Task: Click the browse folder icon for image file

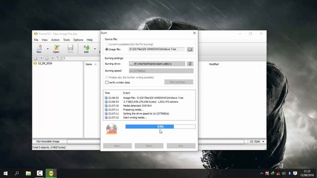Action: click(x=190, y=49)
